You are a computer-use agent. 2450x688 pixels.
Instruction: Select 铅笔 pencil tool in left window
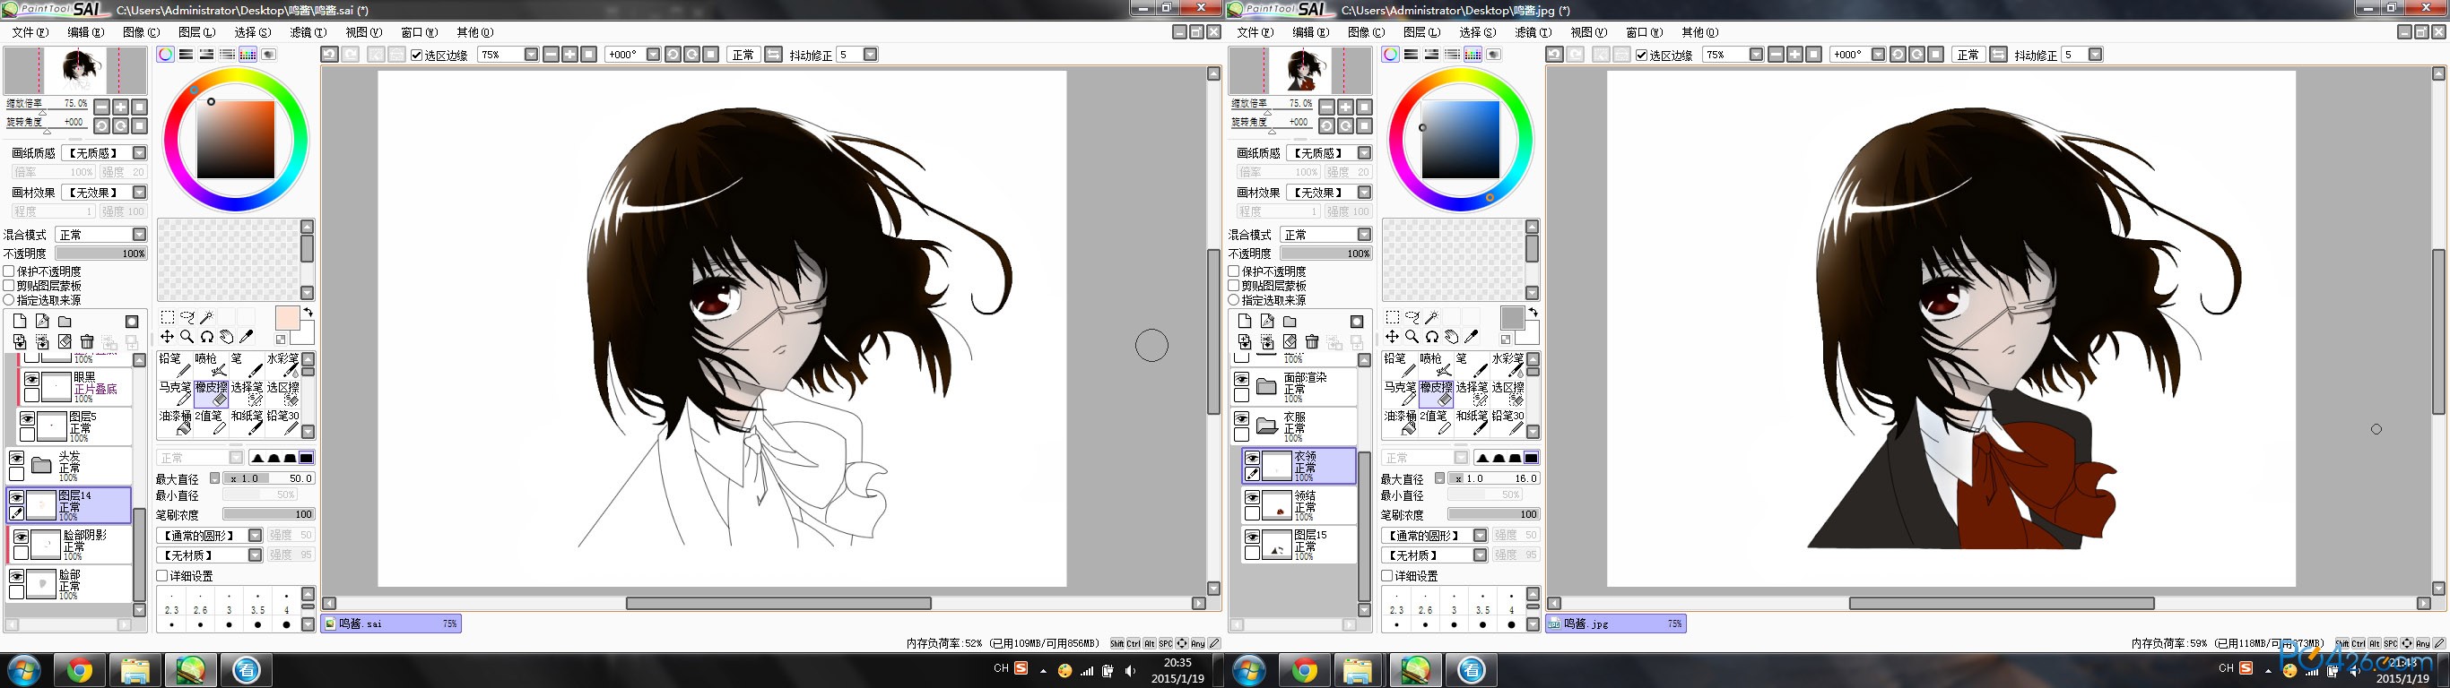pyautogui.click(x=174, y=365)
